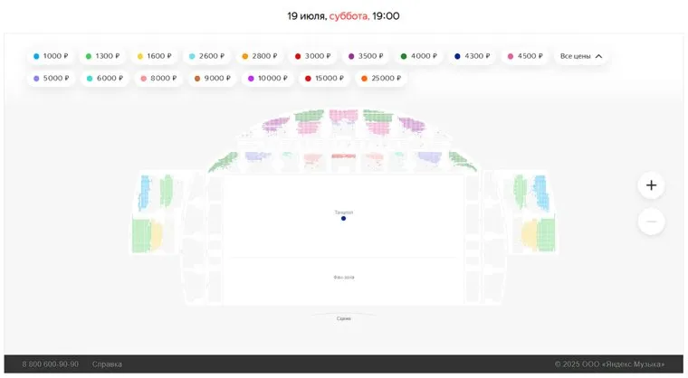Collapse the 'Все цены' price list

pyautogui.click(x=581, y=56)
